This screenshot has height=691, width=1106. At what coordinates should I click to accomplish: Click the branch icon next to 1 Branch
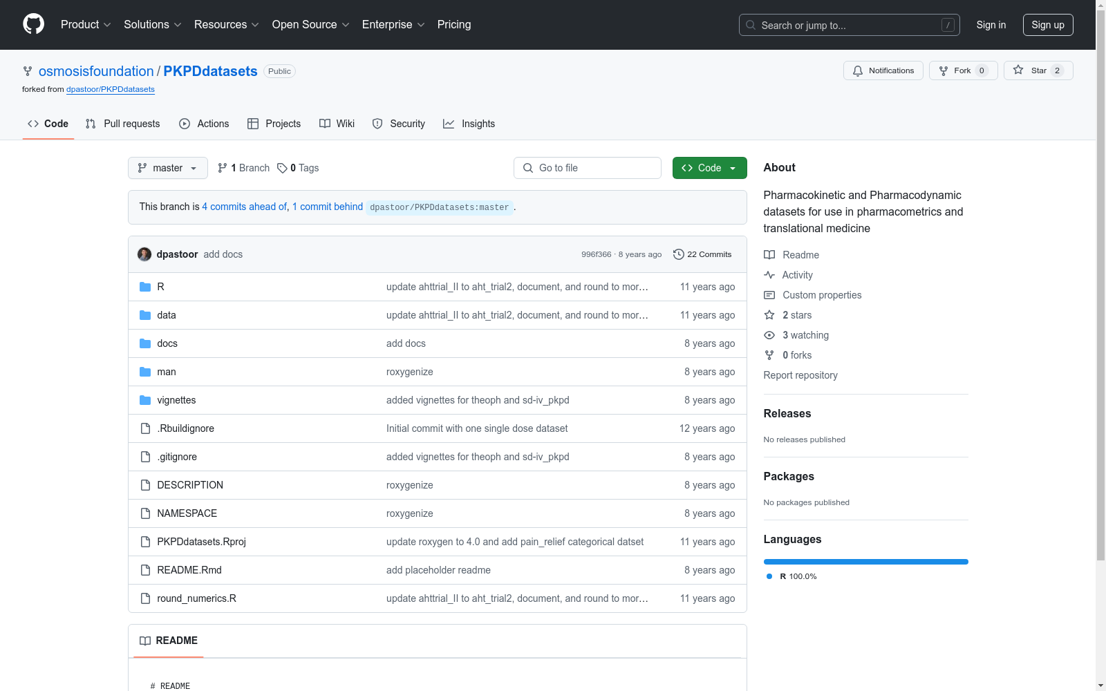[223, 168]
